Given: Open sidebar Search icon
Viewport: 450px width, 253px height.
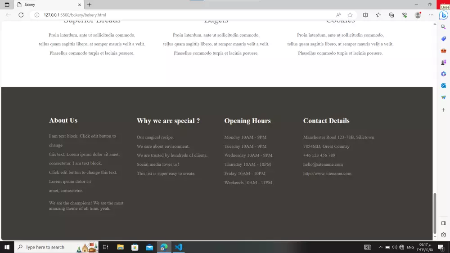Looking at the screenshot, I should pos(443,27).
